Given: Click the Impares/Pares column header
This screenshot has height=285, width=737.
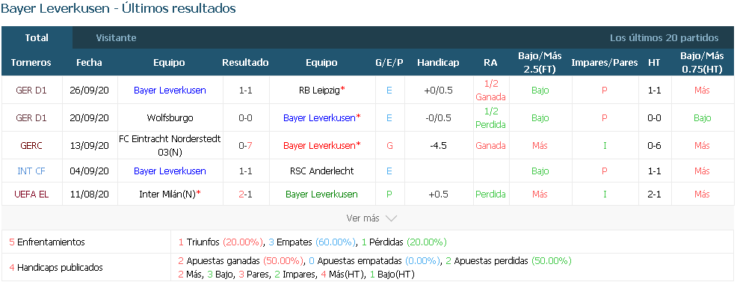Looking at the screenshot, I should [x=605, y=63].
